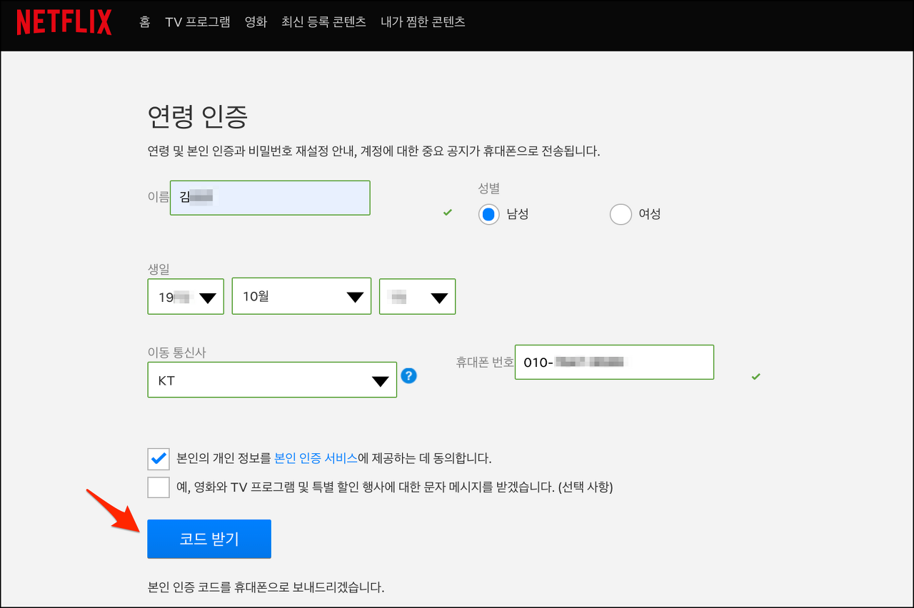This screenshot has height=608, width=914.
Task: Enable the promotional text message checkbox
Action: point(159,487)
